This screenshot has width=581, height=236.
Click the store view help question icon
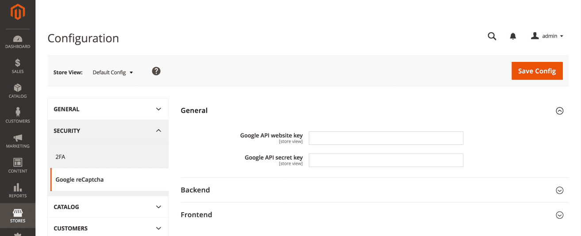point(156,71)
